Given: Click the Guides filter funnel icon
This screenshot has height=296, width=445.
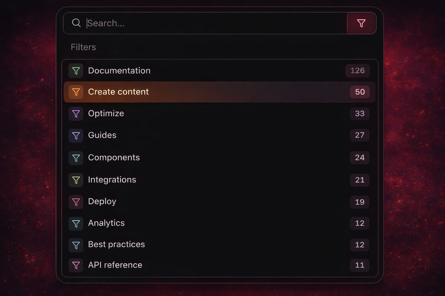Looking at the screenshot, I should 76,135.
